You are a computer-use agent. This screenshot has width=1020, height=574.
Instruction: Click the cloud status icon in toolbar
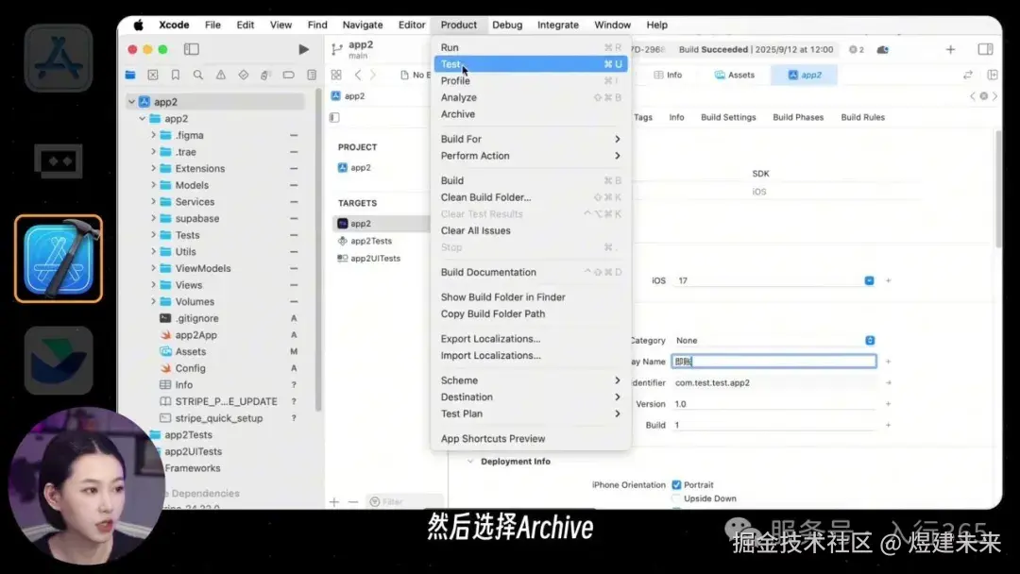click(x=883, y=49)
